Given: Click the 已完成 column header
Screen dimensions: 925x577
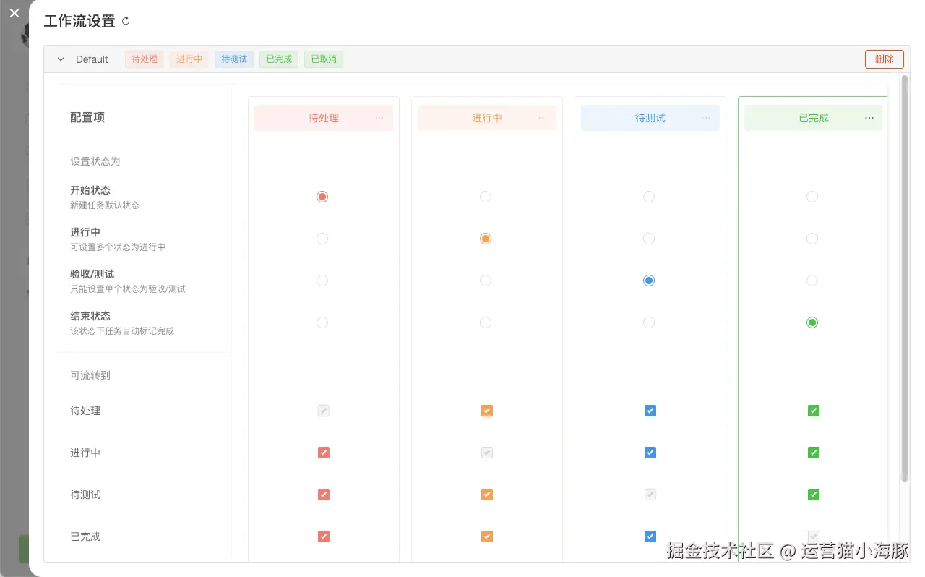Looking at the screenshot, I should 814,118.
